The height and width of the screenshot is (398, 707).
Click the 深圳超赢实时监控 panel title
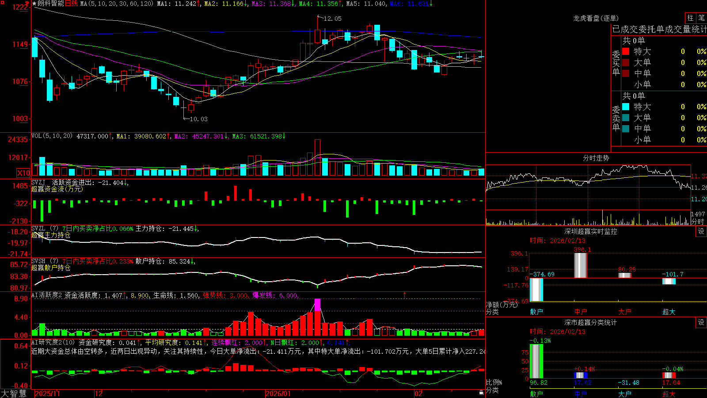(591, 231)
